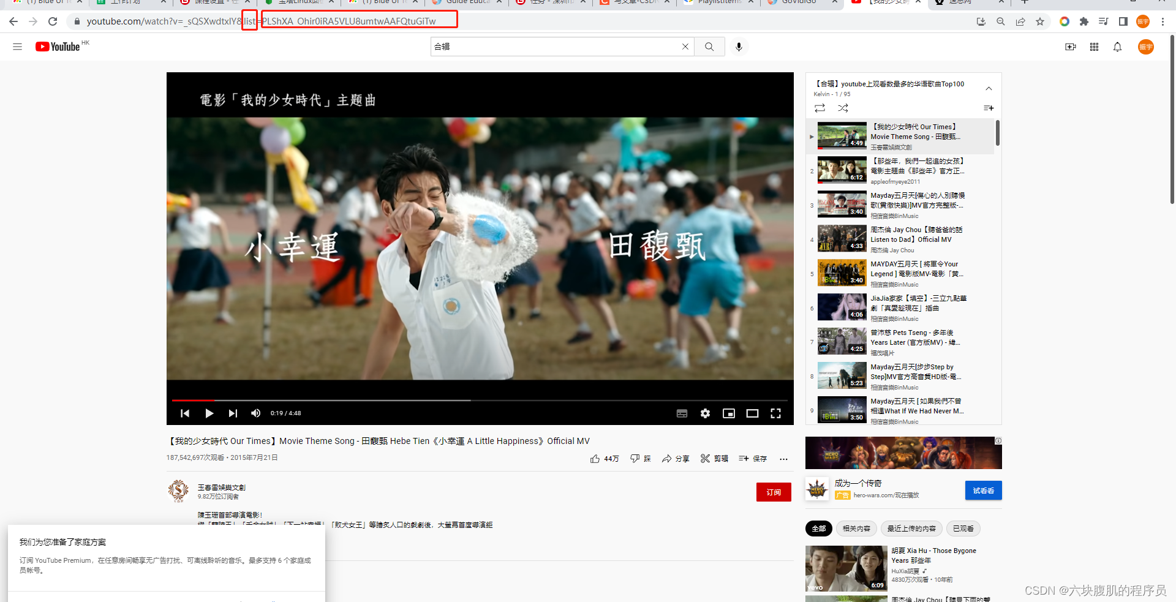Image resolution: width=1176 pixels, height=602 pixels.
Task: Open Chrome media controls icon
Action: point(1103,21)
